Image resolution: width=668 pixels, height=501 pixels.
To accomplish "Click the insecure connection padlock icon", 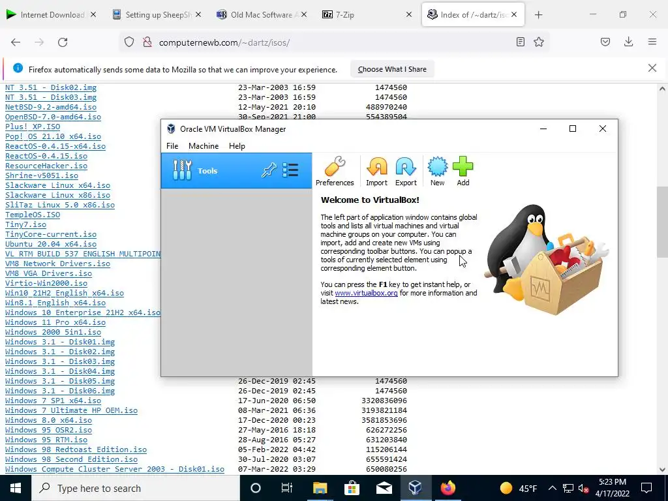I will pos(147,42).
